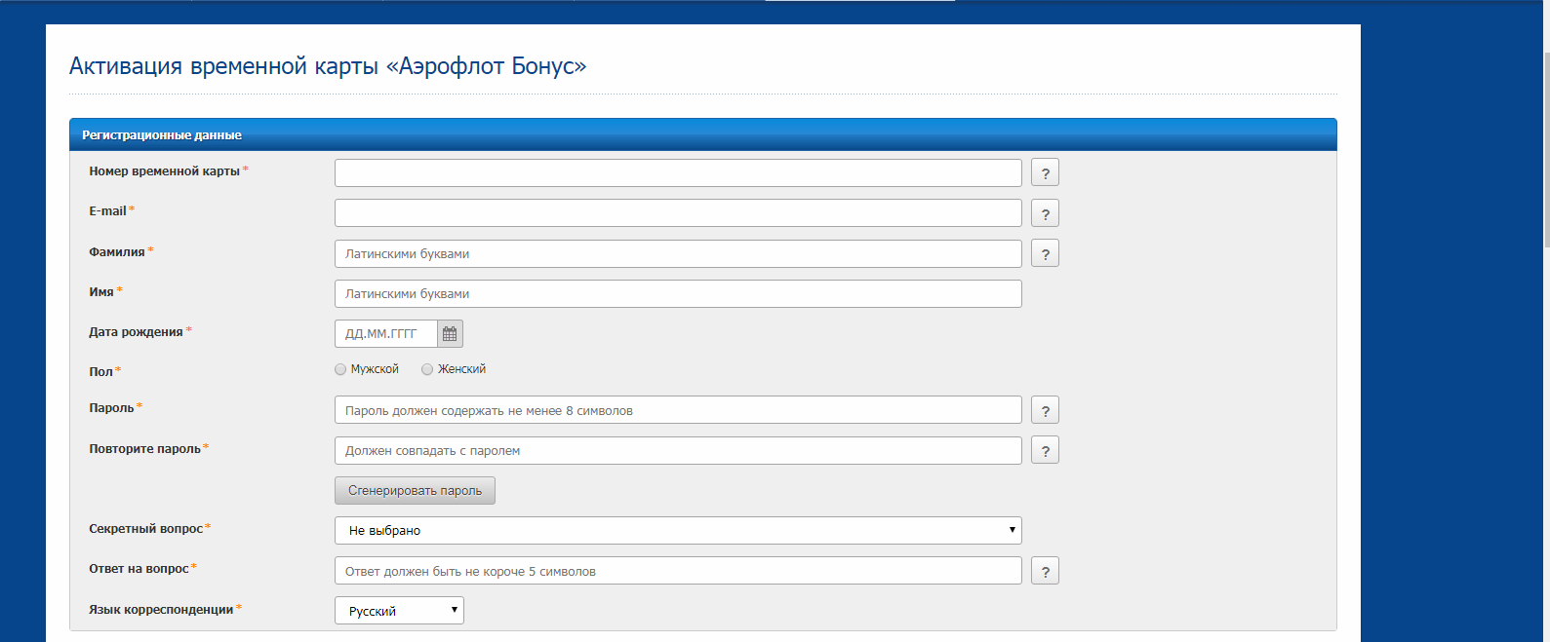This screenshot has height=642, width=1550.
Task: Focus the E-mail input field
Action: click(x=677, y=213)
